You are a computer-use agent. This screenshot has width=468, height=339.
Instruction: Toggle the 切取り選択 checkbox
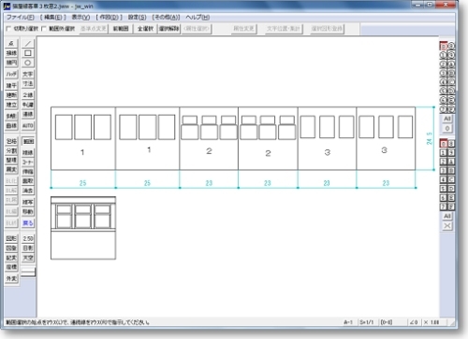click(x=8, y=29)
